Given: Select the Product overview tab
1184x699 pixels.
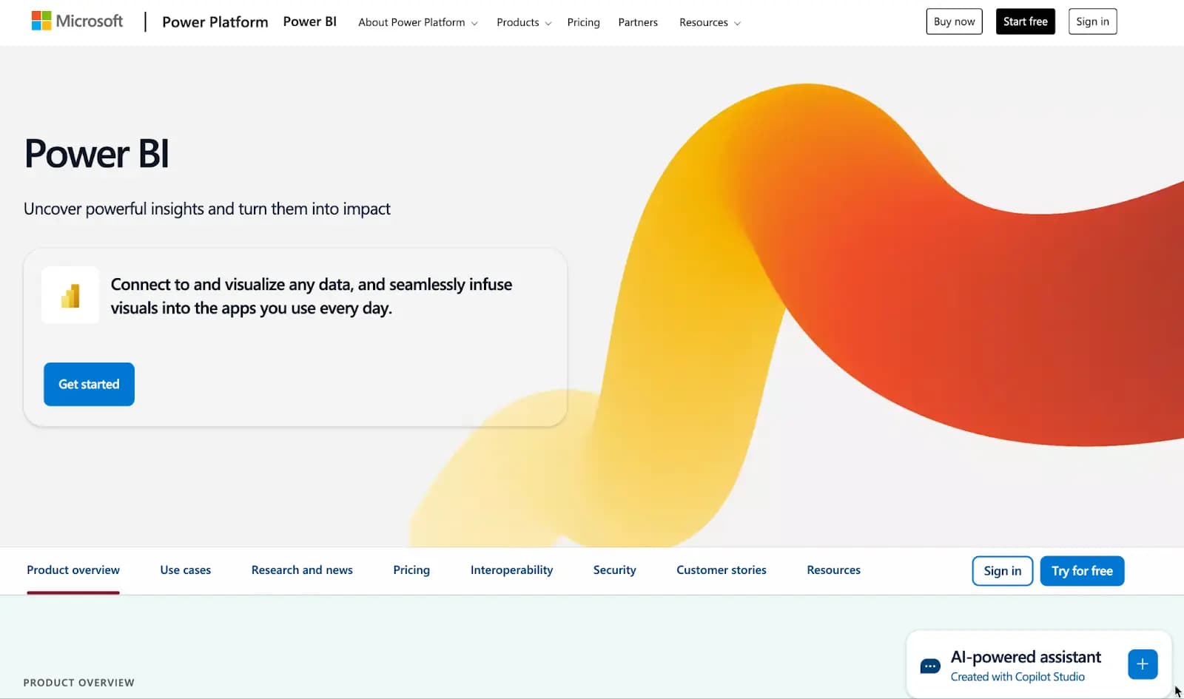Looking at the screenshot, I should [73, 570].
